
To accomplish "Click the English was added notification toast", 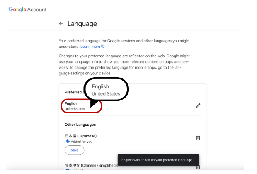I will [x=158, y=160].
